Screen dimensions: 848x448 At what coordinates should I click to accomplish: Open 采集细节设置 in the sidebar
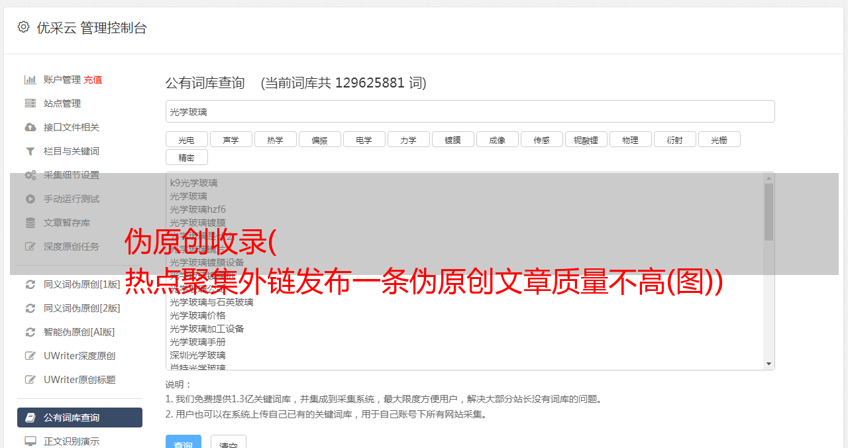click(x=72, y=175)
